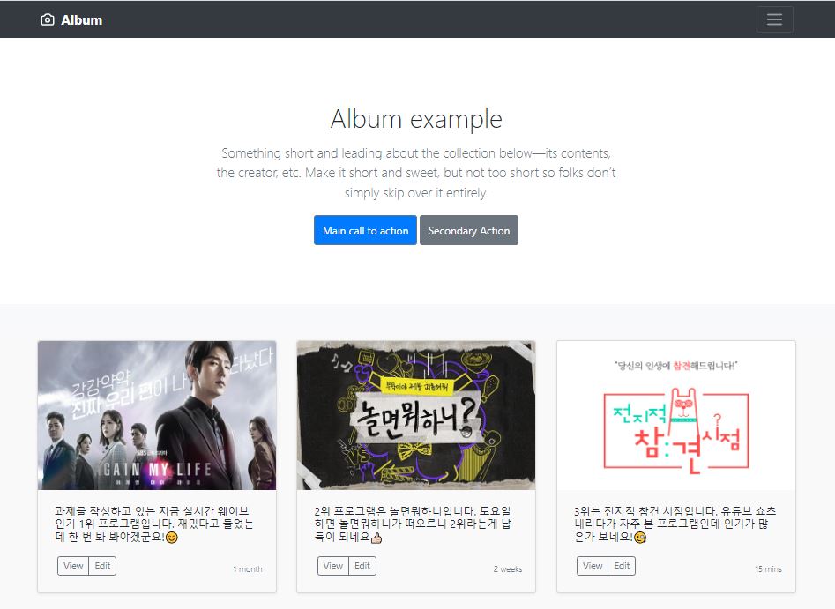
Task: Click the Secondary Action button
Action: [468, 231]
